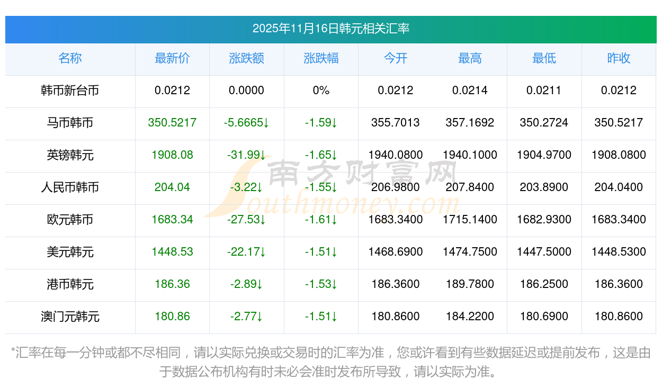Click opening value 1940.0800
This screenshot has height=388, width=662.
click(x=396, y=155)
